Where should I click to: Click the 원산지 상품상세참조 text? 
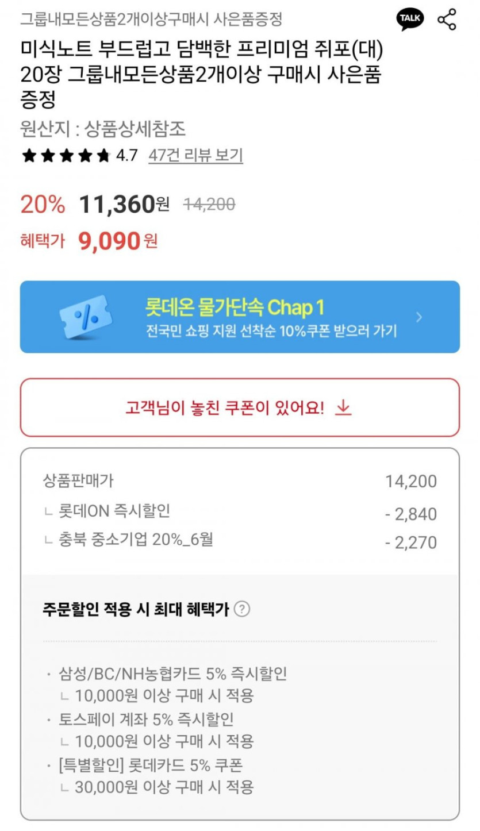(x=103, y=128)
